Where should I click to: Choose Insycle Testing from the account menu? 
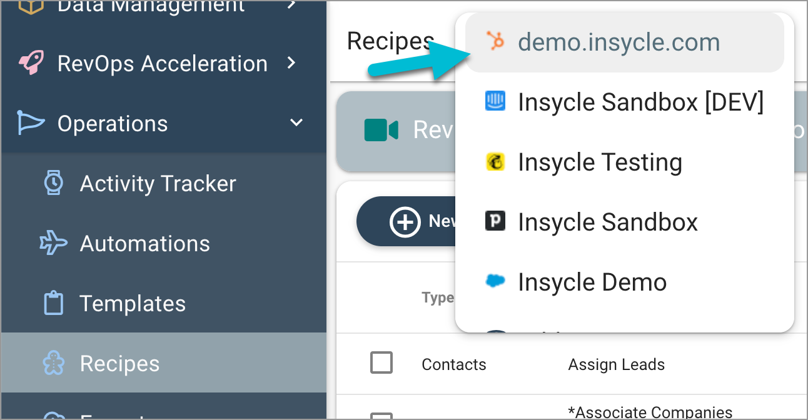click(599, 162)
